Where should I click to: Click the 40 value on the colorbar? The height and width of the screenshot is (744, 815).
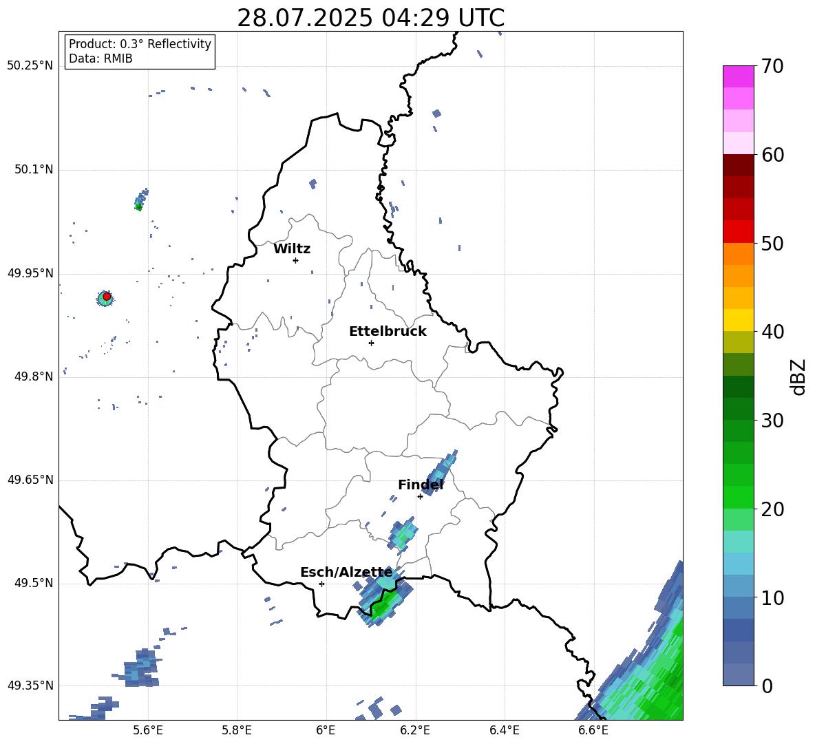pos(773,332)
